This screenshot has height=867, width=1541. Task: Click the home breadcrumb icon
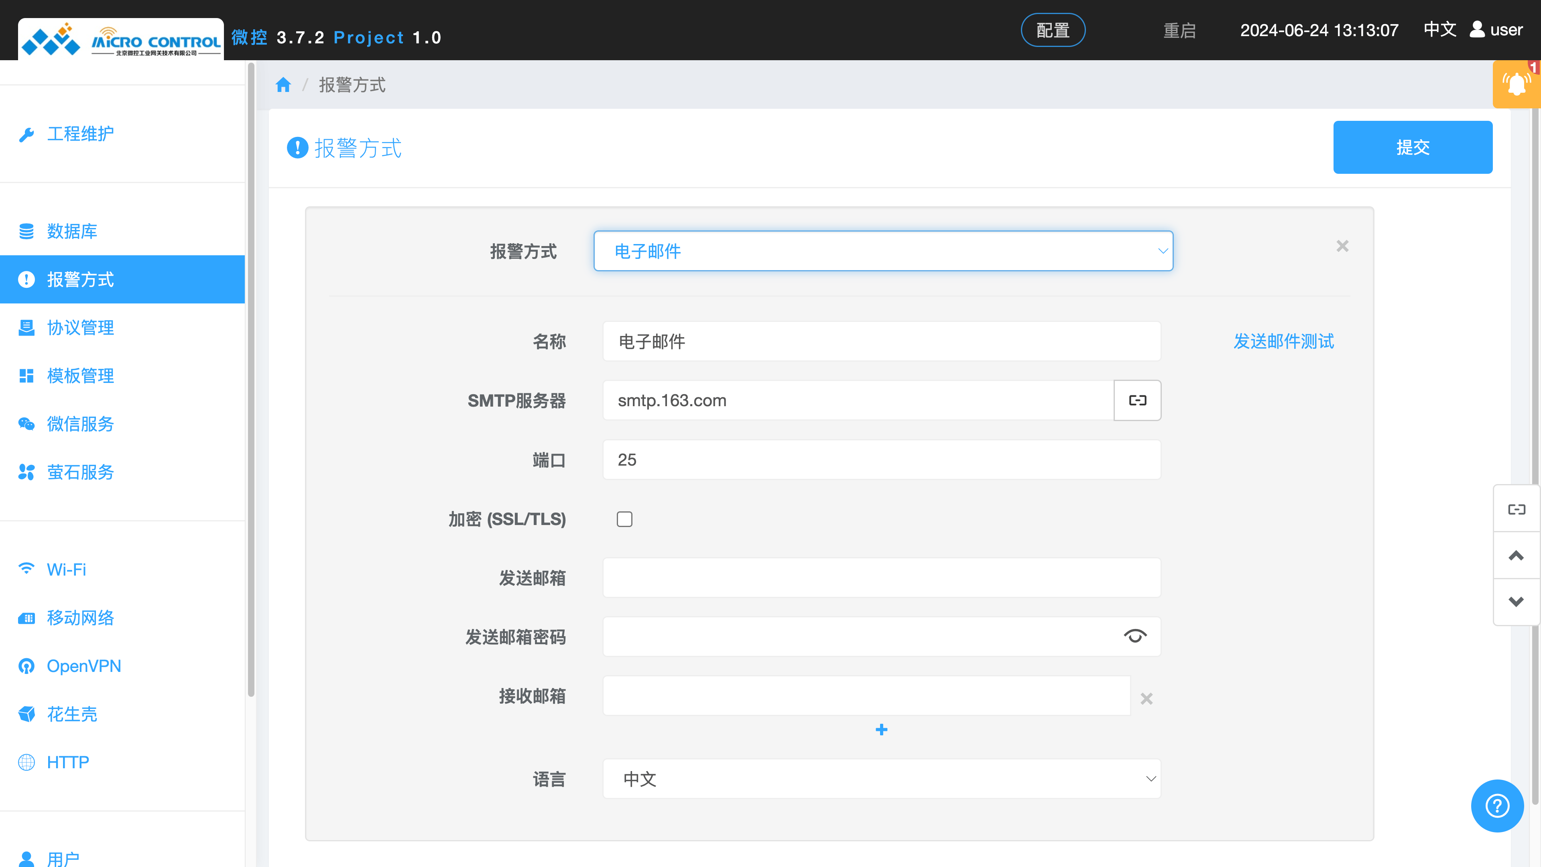(283, 85)
